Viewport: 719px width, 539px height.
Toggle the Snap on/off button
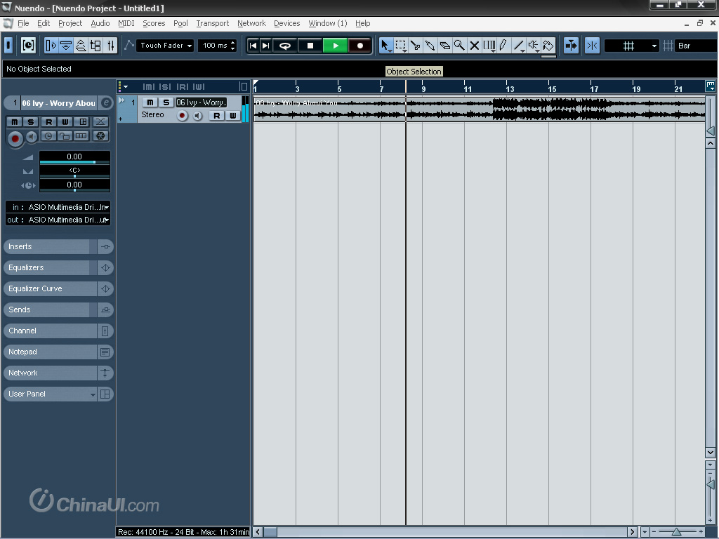coord(592,46)
